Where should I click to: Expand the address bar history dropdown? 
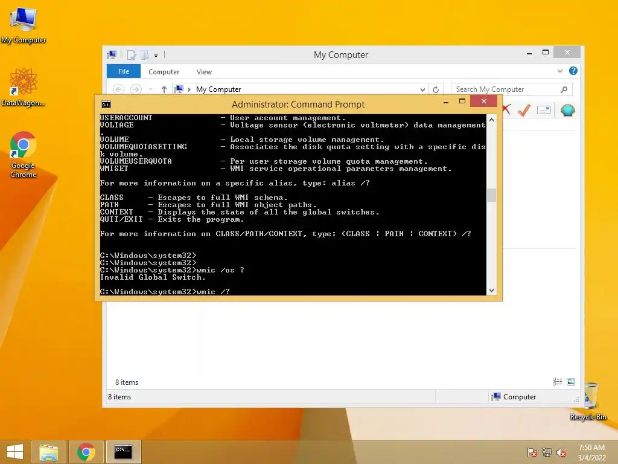point(422,89)
